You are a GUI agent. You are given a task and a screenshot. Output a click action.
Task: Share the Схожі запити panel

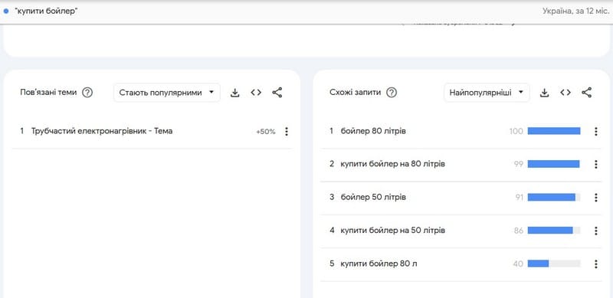[x=586, y=93]
